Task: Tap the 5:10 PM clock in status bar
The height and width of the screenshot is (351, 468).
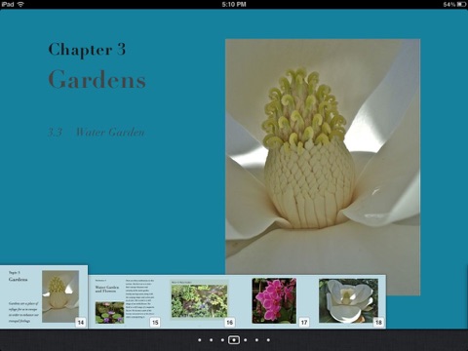Action: tap(234, 4)
